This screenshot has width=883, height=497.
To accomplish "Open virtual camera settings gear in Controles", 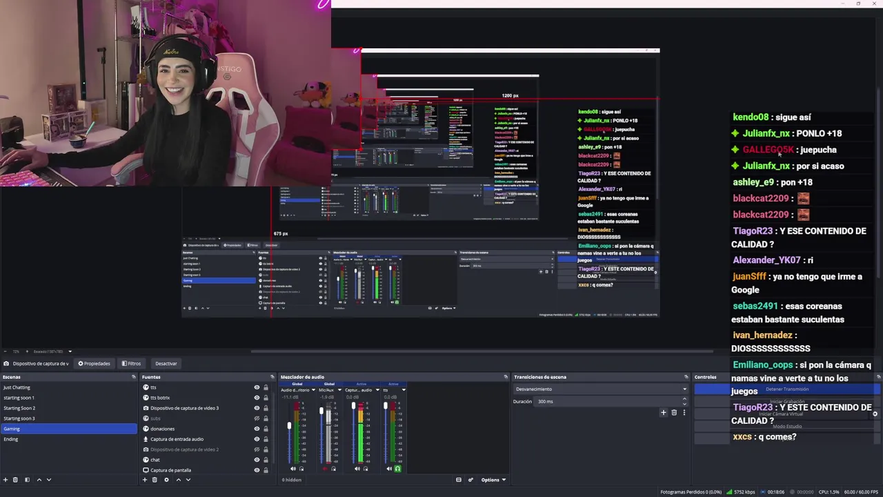I will click(875, 413).
